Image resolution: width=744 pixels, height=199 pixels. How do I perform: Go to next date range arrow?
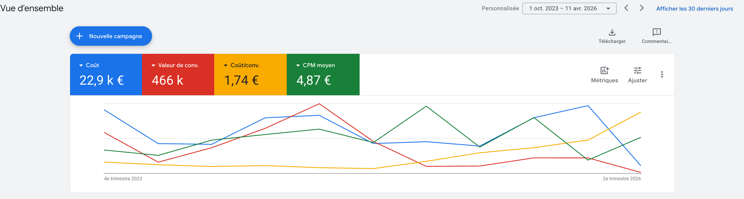pos(642,8)
